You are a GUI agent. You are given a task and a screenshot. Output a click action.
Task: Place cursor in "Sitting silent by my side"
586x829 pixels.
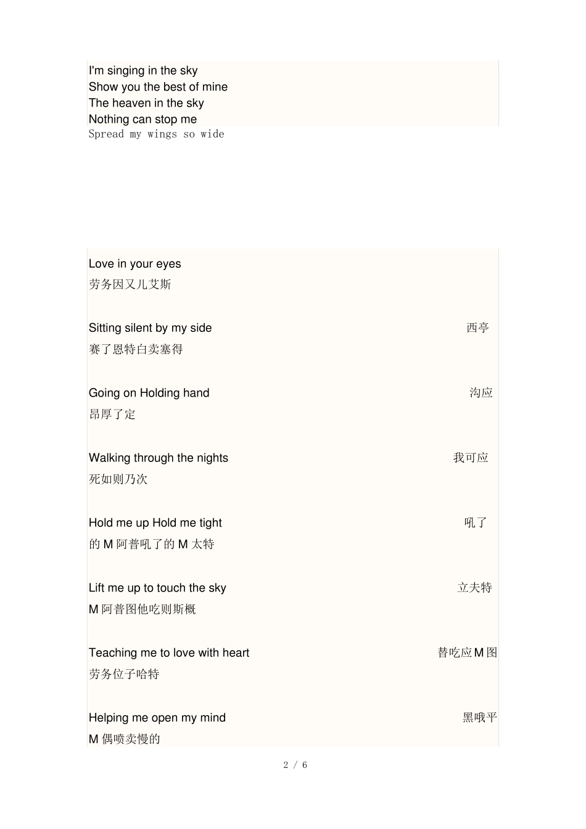pos(150,328)
